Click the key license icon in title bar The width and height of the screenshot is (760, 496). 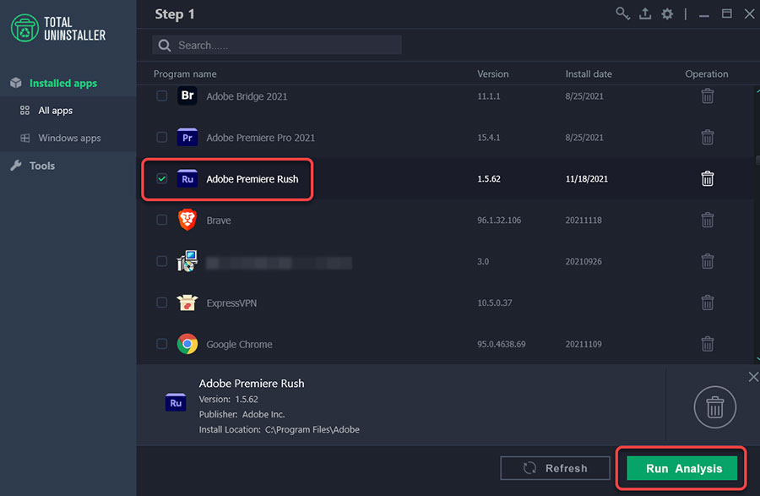click(x=622, y=14)
